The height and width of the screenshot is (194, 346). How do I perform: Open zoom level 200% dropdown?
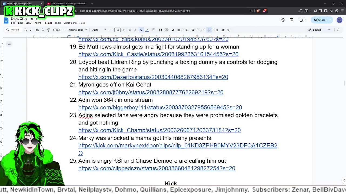pyautogui.click(x=58, y=30)
